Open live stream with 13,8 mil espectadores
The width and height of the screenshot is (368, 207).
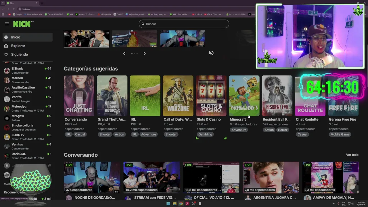point(211,177)
